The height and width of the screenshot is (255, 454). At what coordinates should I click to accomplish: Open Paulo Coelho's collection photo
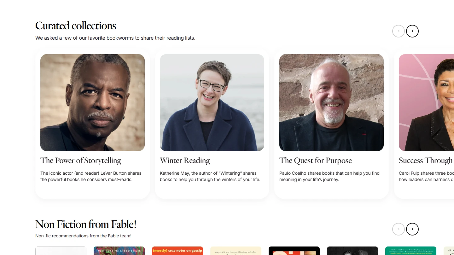[x=331, y=103]
